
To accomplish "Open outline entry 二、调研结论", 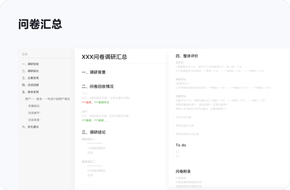I will 30,71.
